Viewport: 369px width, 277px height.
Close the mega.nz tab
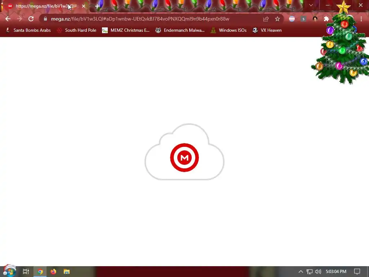point(84,6)
